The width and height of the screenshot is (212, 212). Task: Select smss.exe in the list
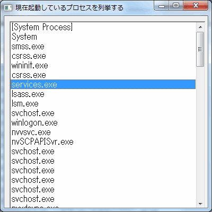coord(103,47)
